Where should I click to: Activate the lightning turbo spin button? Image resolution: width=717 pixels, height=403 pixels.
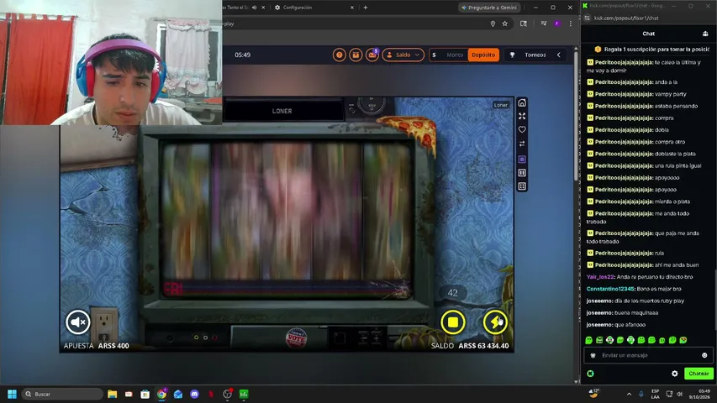tap(495, 322)
